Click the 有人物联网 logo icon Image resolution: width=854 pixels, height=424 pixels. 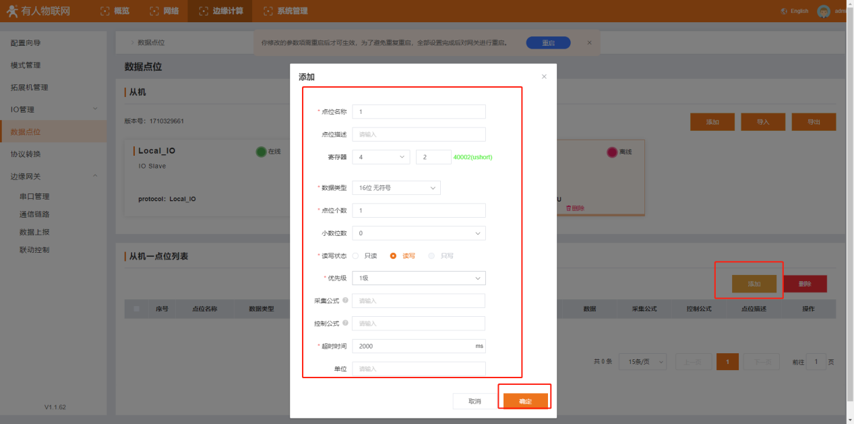point(12,11)
